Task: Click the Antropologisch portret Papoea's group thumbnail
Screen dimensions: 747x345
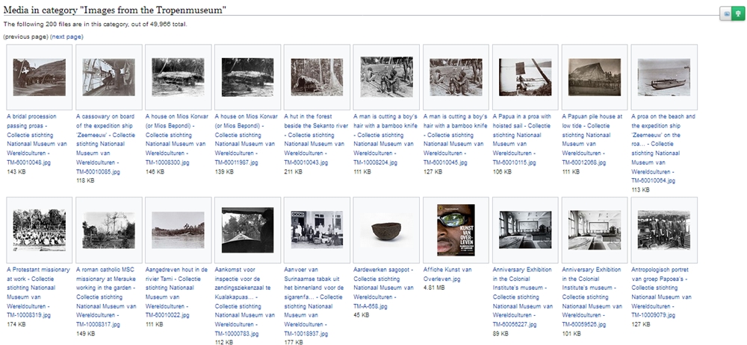Action: (x=664, y=230)
